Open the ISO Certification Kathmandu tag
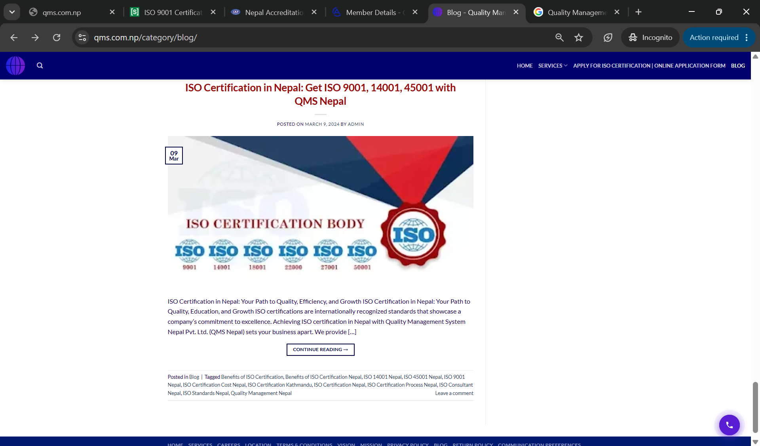Image resolution: width=760 pixels, height=446 pixels. point(279,385)
